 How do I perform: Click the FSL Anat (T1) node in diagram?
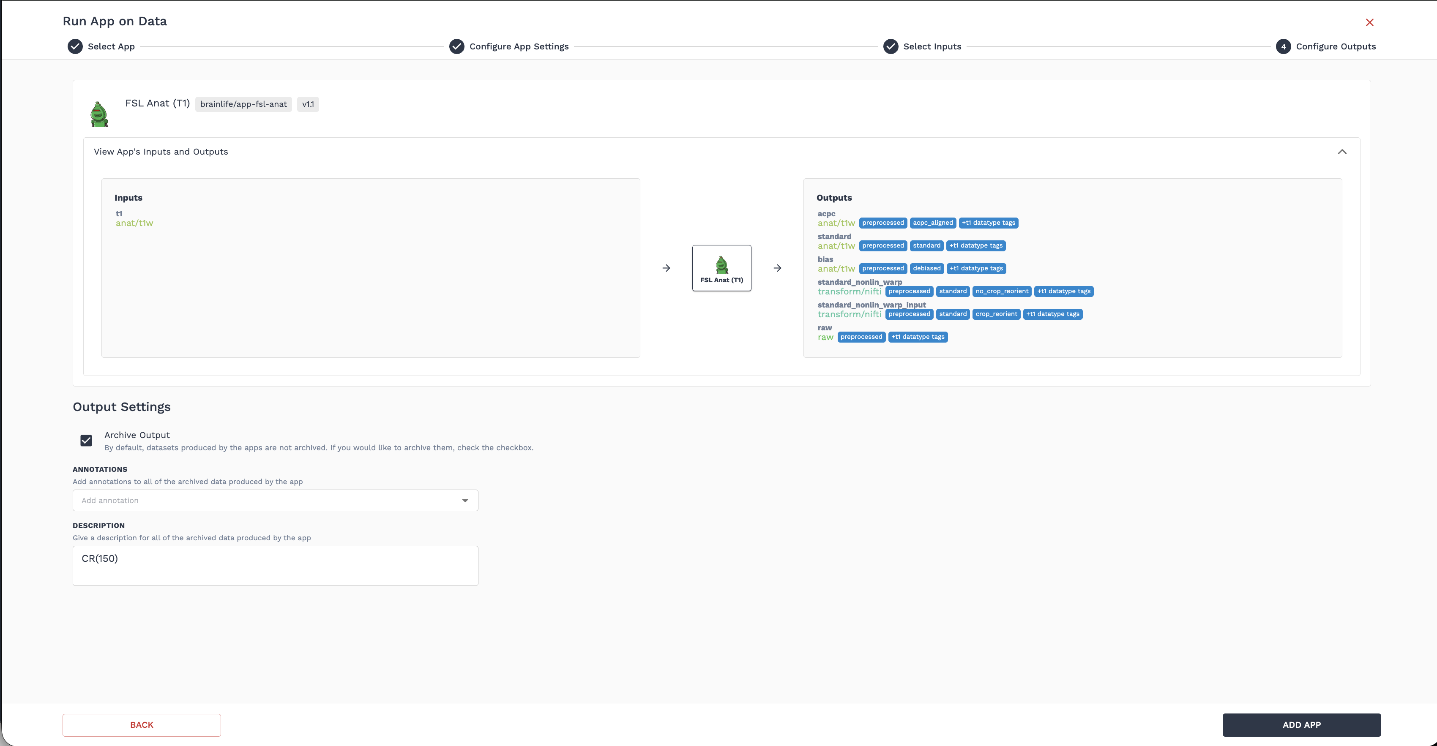pyautogui.click(x=721, y=268)
